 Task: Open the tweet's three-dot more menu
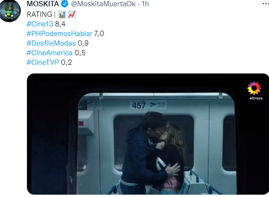(266, 3)
